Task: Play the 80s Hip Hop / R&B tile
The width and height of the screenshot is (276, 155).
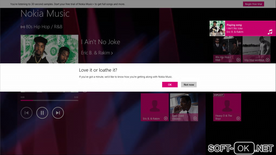Action: (238, 60)
